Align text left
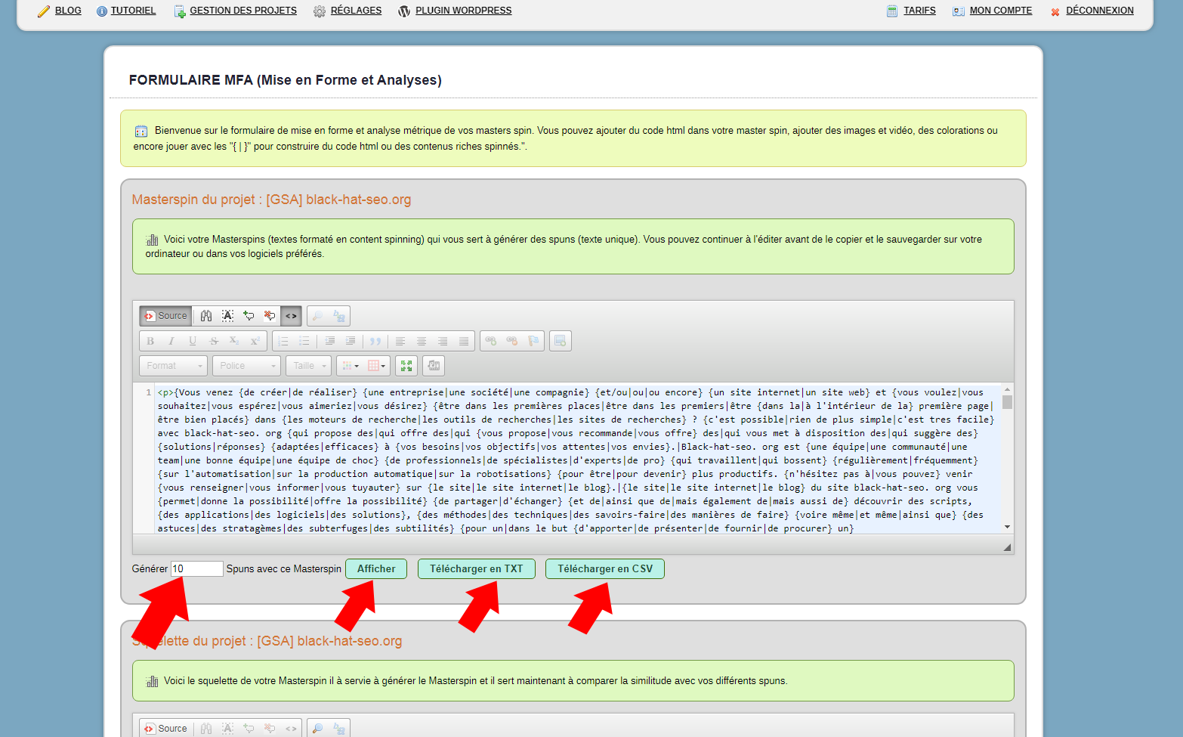Screen dimensions: 1183x737 point(400,341)
